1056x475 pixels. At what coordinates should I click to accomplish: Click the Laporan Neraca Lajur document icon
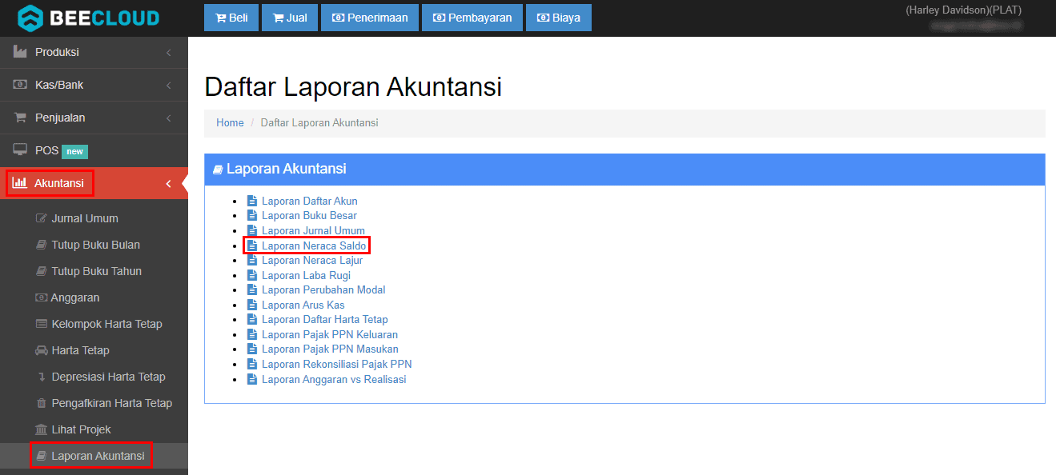pos(252,260)
